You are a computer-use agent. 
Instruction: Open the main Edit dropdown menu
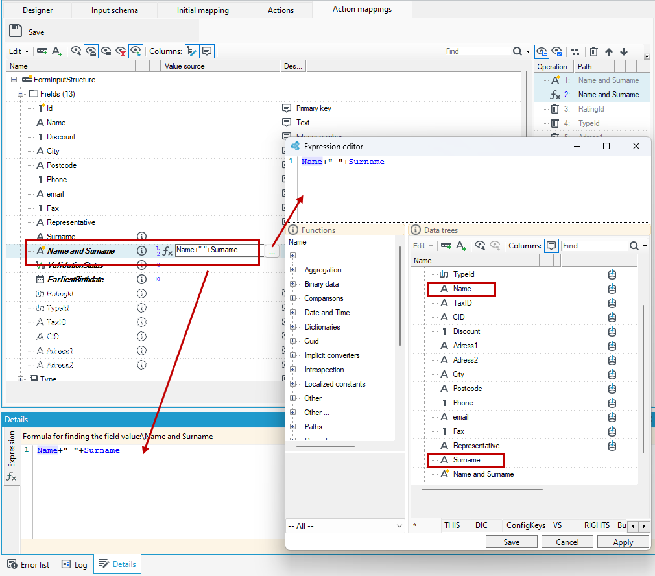[x=19, y=51]
